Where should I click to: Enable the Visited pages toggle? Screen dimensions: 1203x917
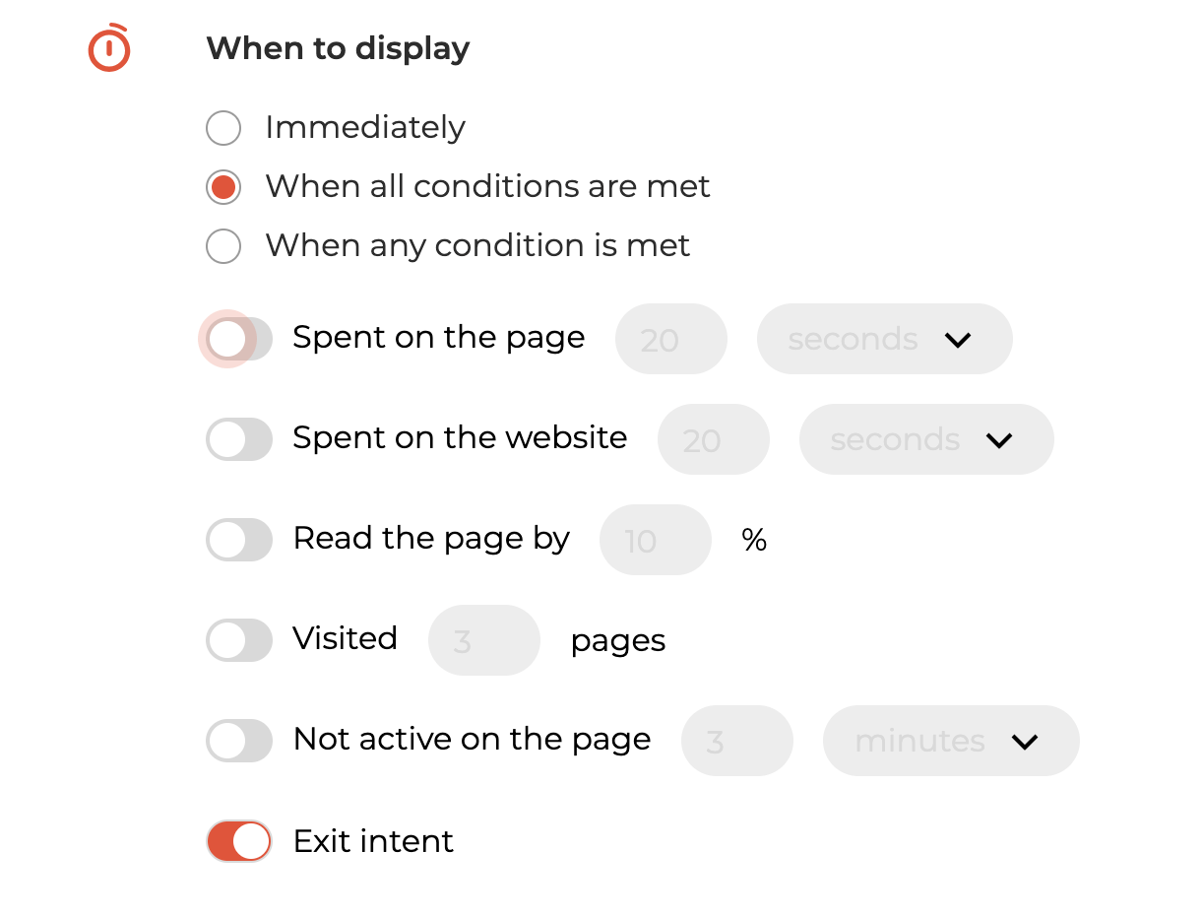[238, 640]
